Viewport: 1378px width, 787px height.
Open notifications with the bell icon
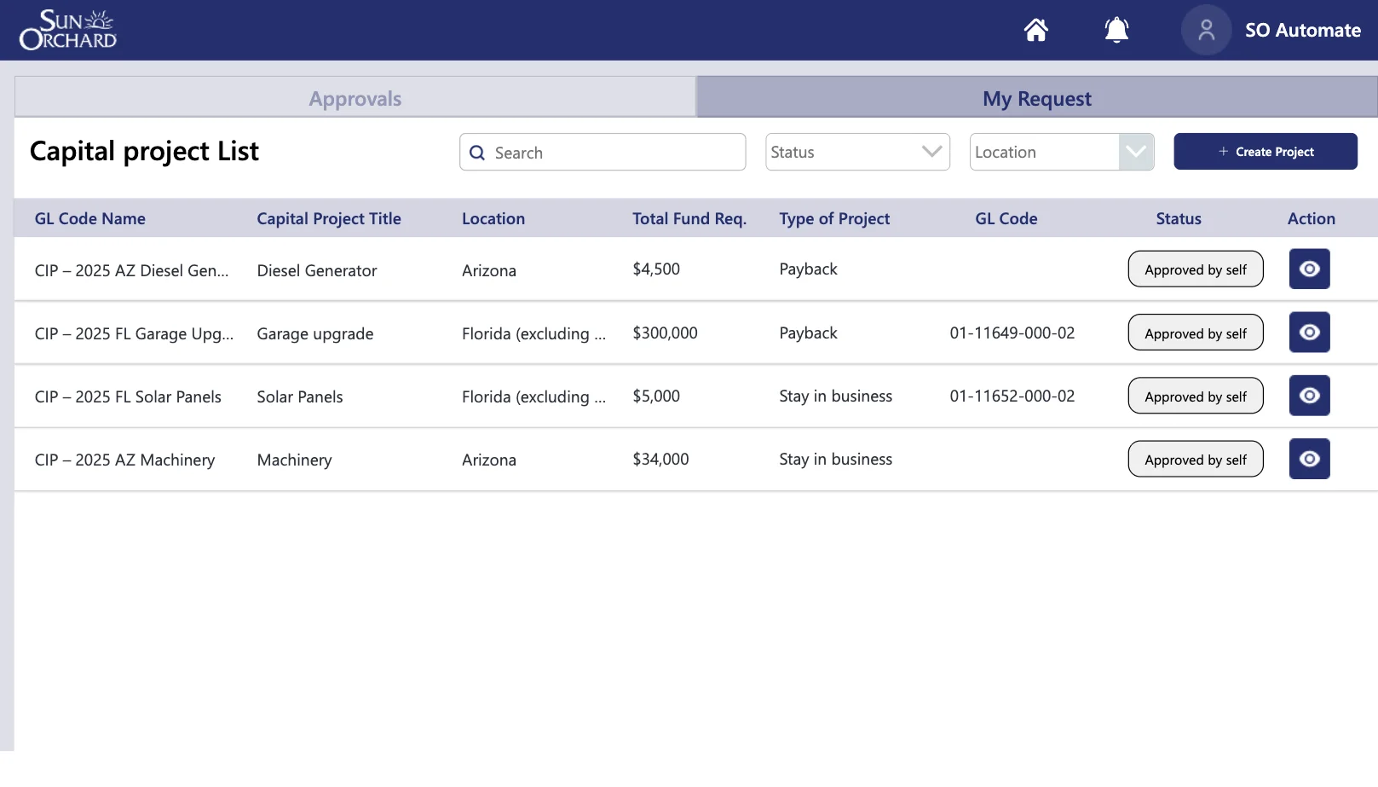pos(1116,30)
